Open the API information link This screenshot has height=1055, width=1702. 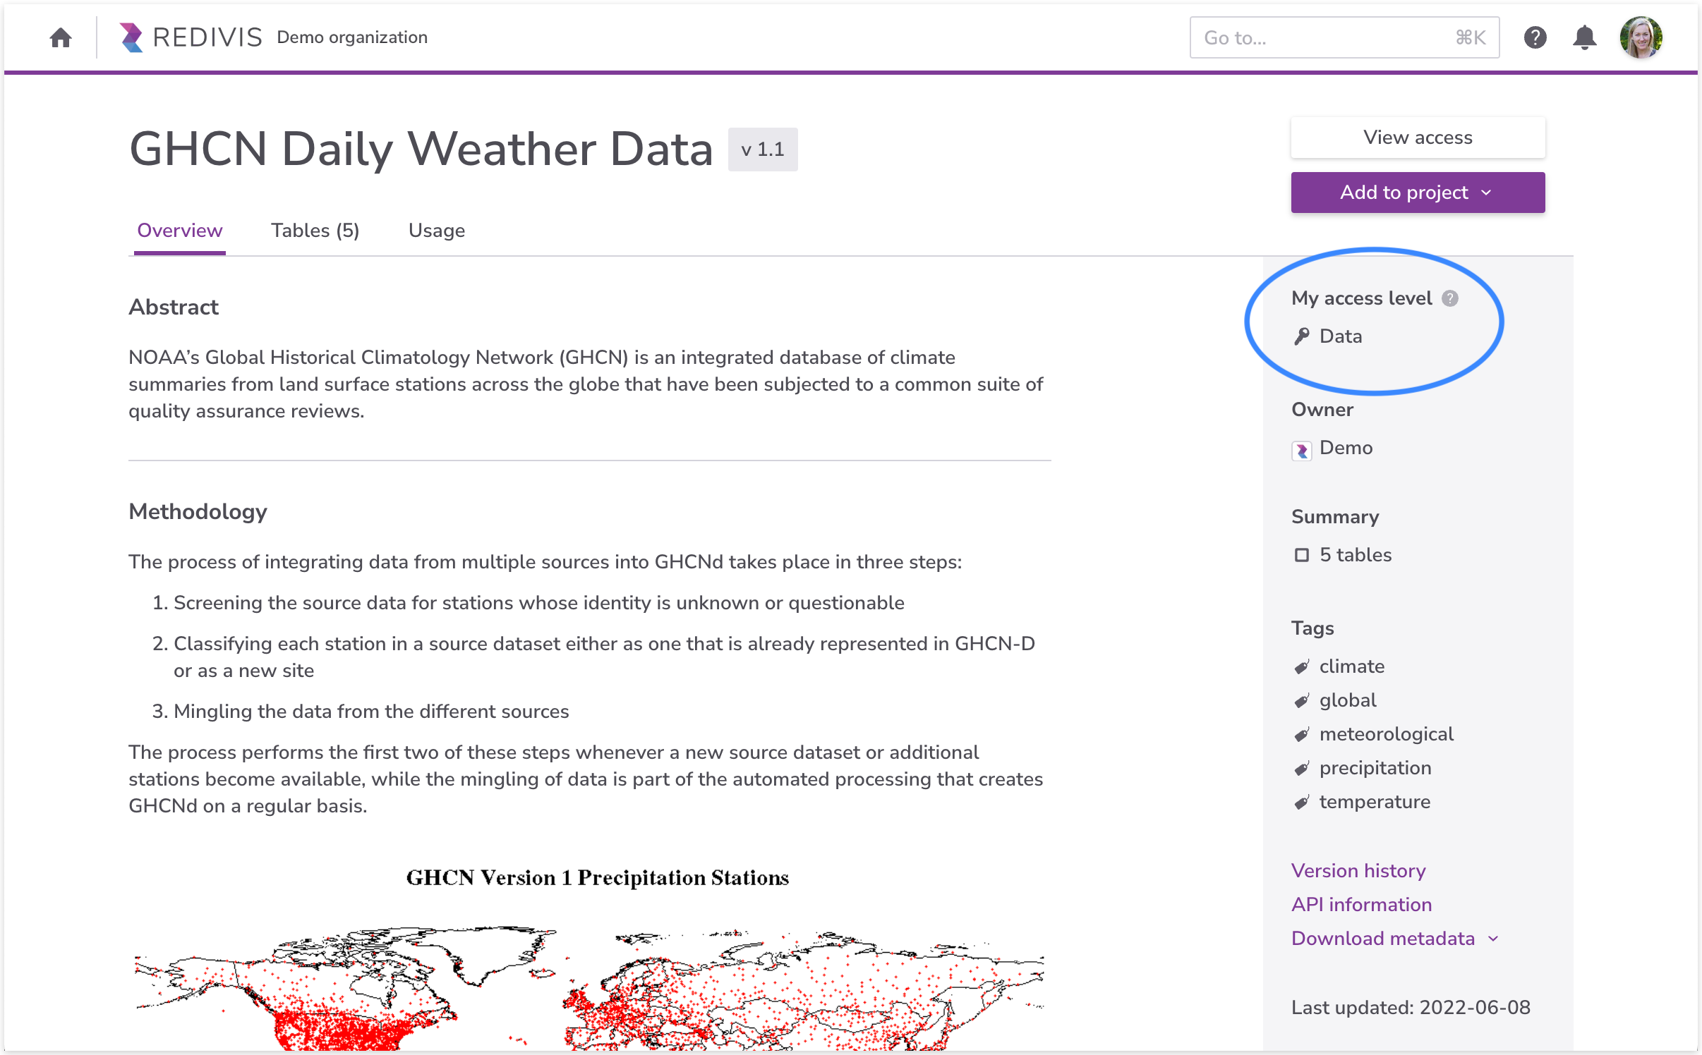[1360, 905]
